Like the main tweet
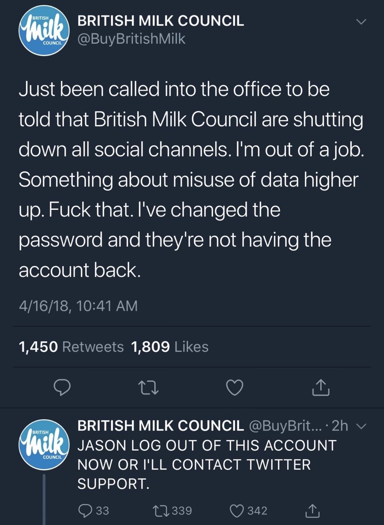384x525 pixels. pyautogui.click(x=235, y=387)
